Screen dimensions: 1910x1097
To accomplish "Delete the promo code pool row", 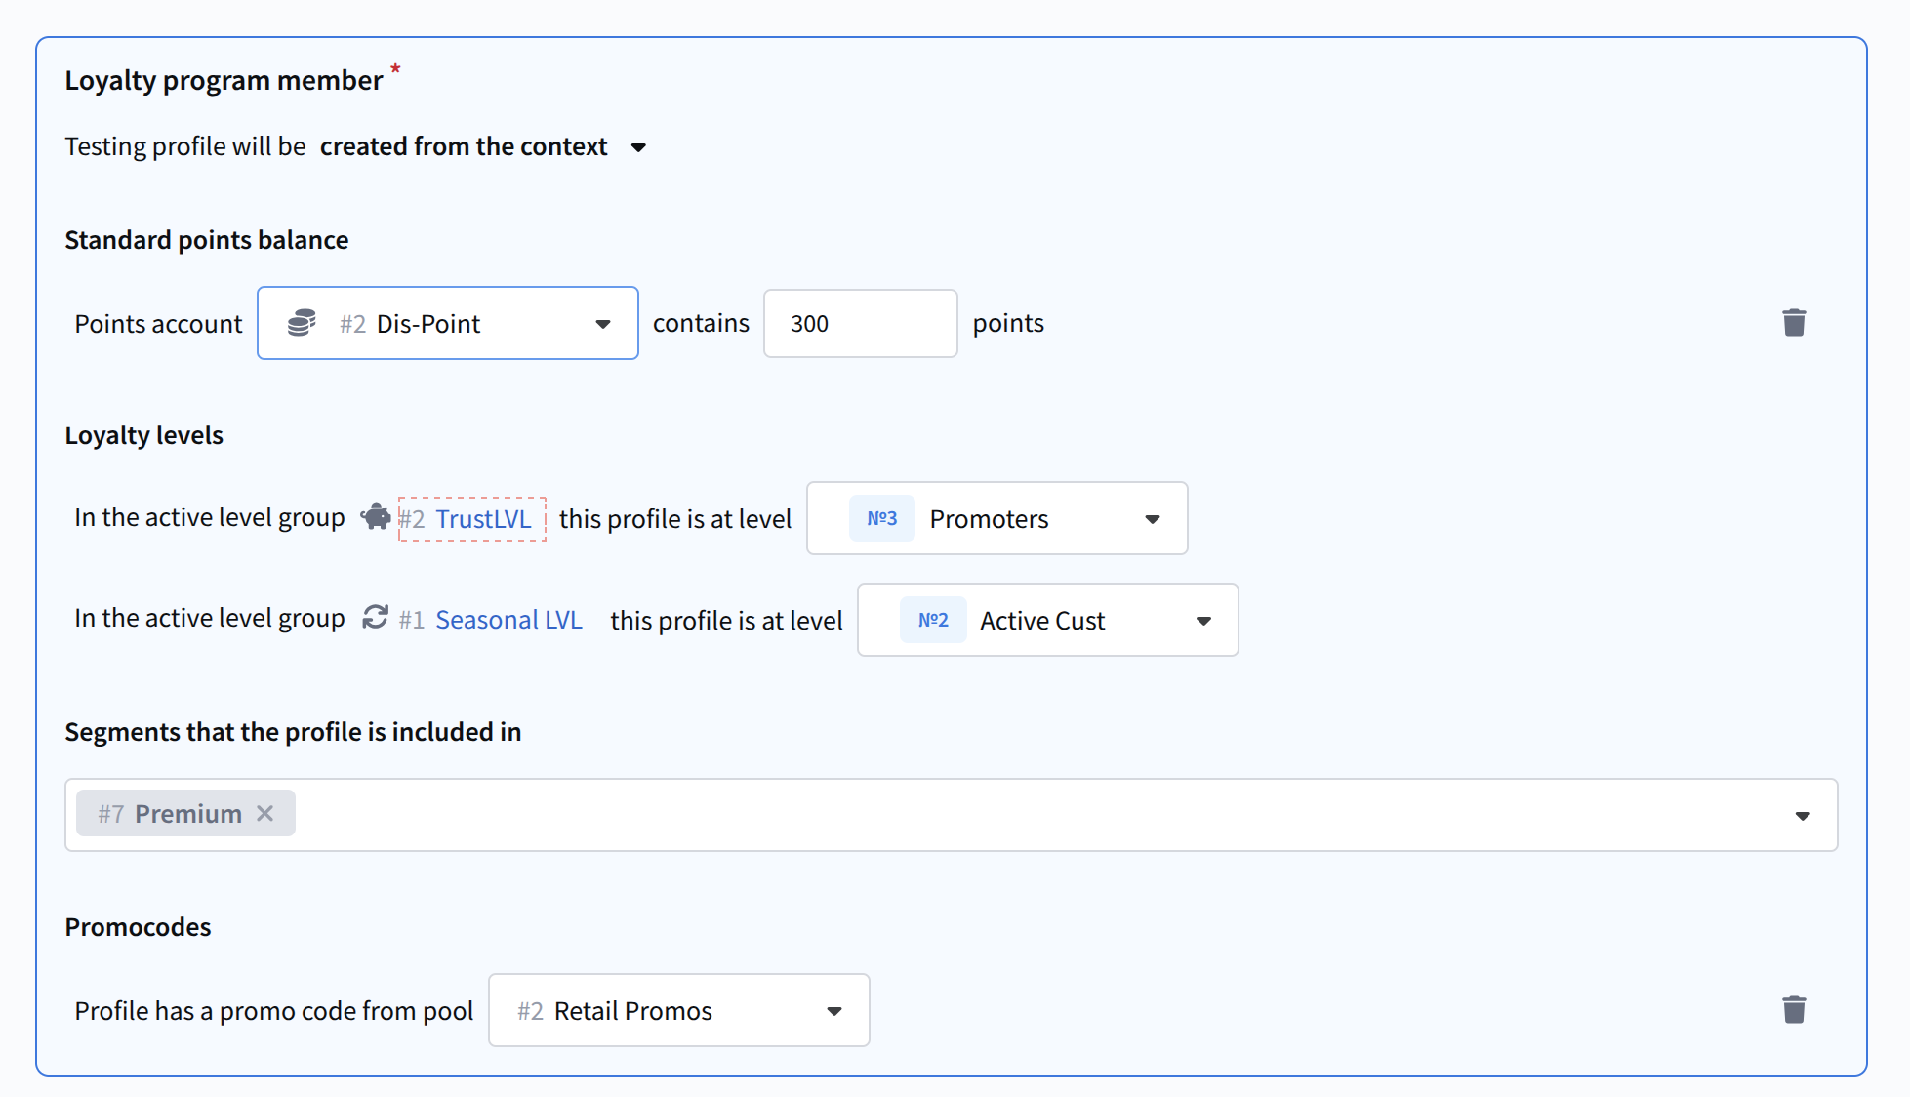I will 1793,1010.
